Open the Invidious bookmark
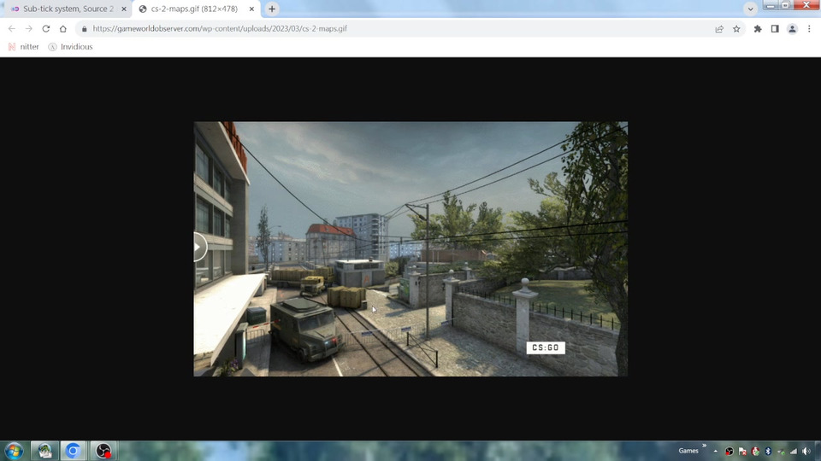The width and height of the screenshot is (821, 461). 70,46
